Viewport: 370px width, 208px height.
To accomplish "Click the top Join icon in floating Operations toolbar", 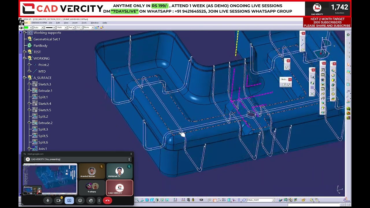I will [x=333, y=70].
